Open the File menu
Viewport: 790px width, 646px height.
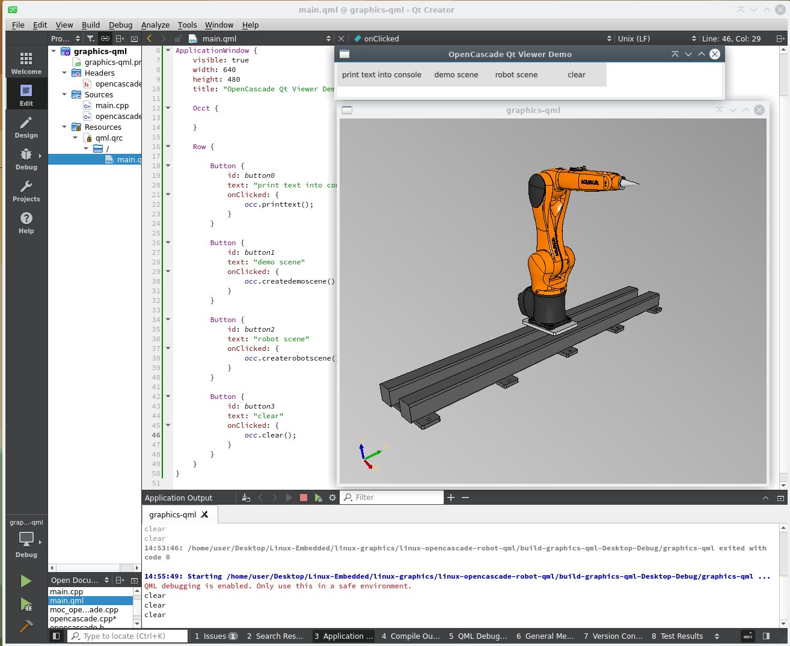(x=18, y=25)
